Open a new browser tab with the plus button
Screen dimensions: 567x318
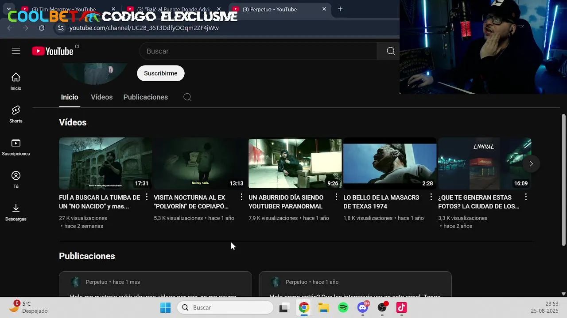[x=340, y=9]
